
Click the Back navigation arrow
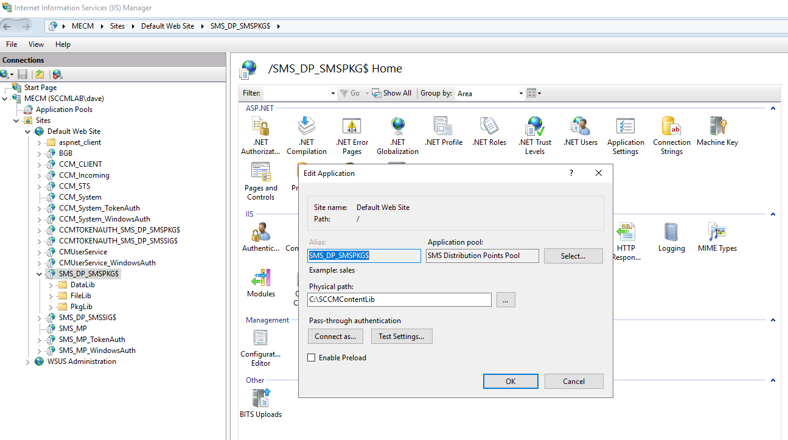point(7,26)
